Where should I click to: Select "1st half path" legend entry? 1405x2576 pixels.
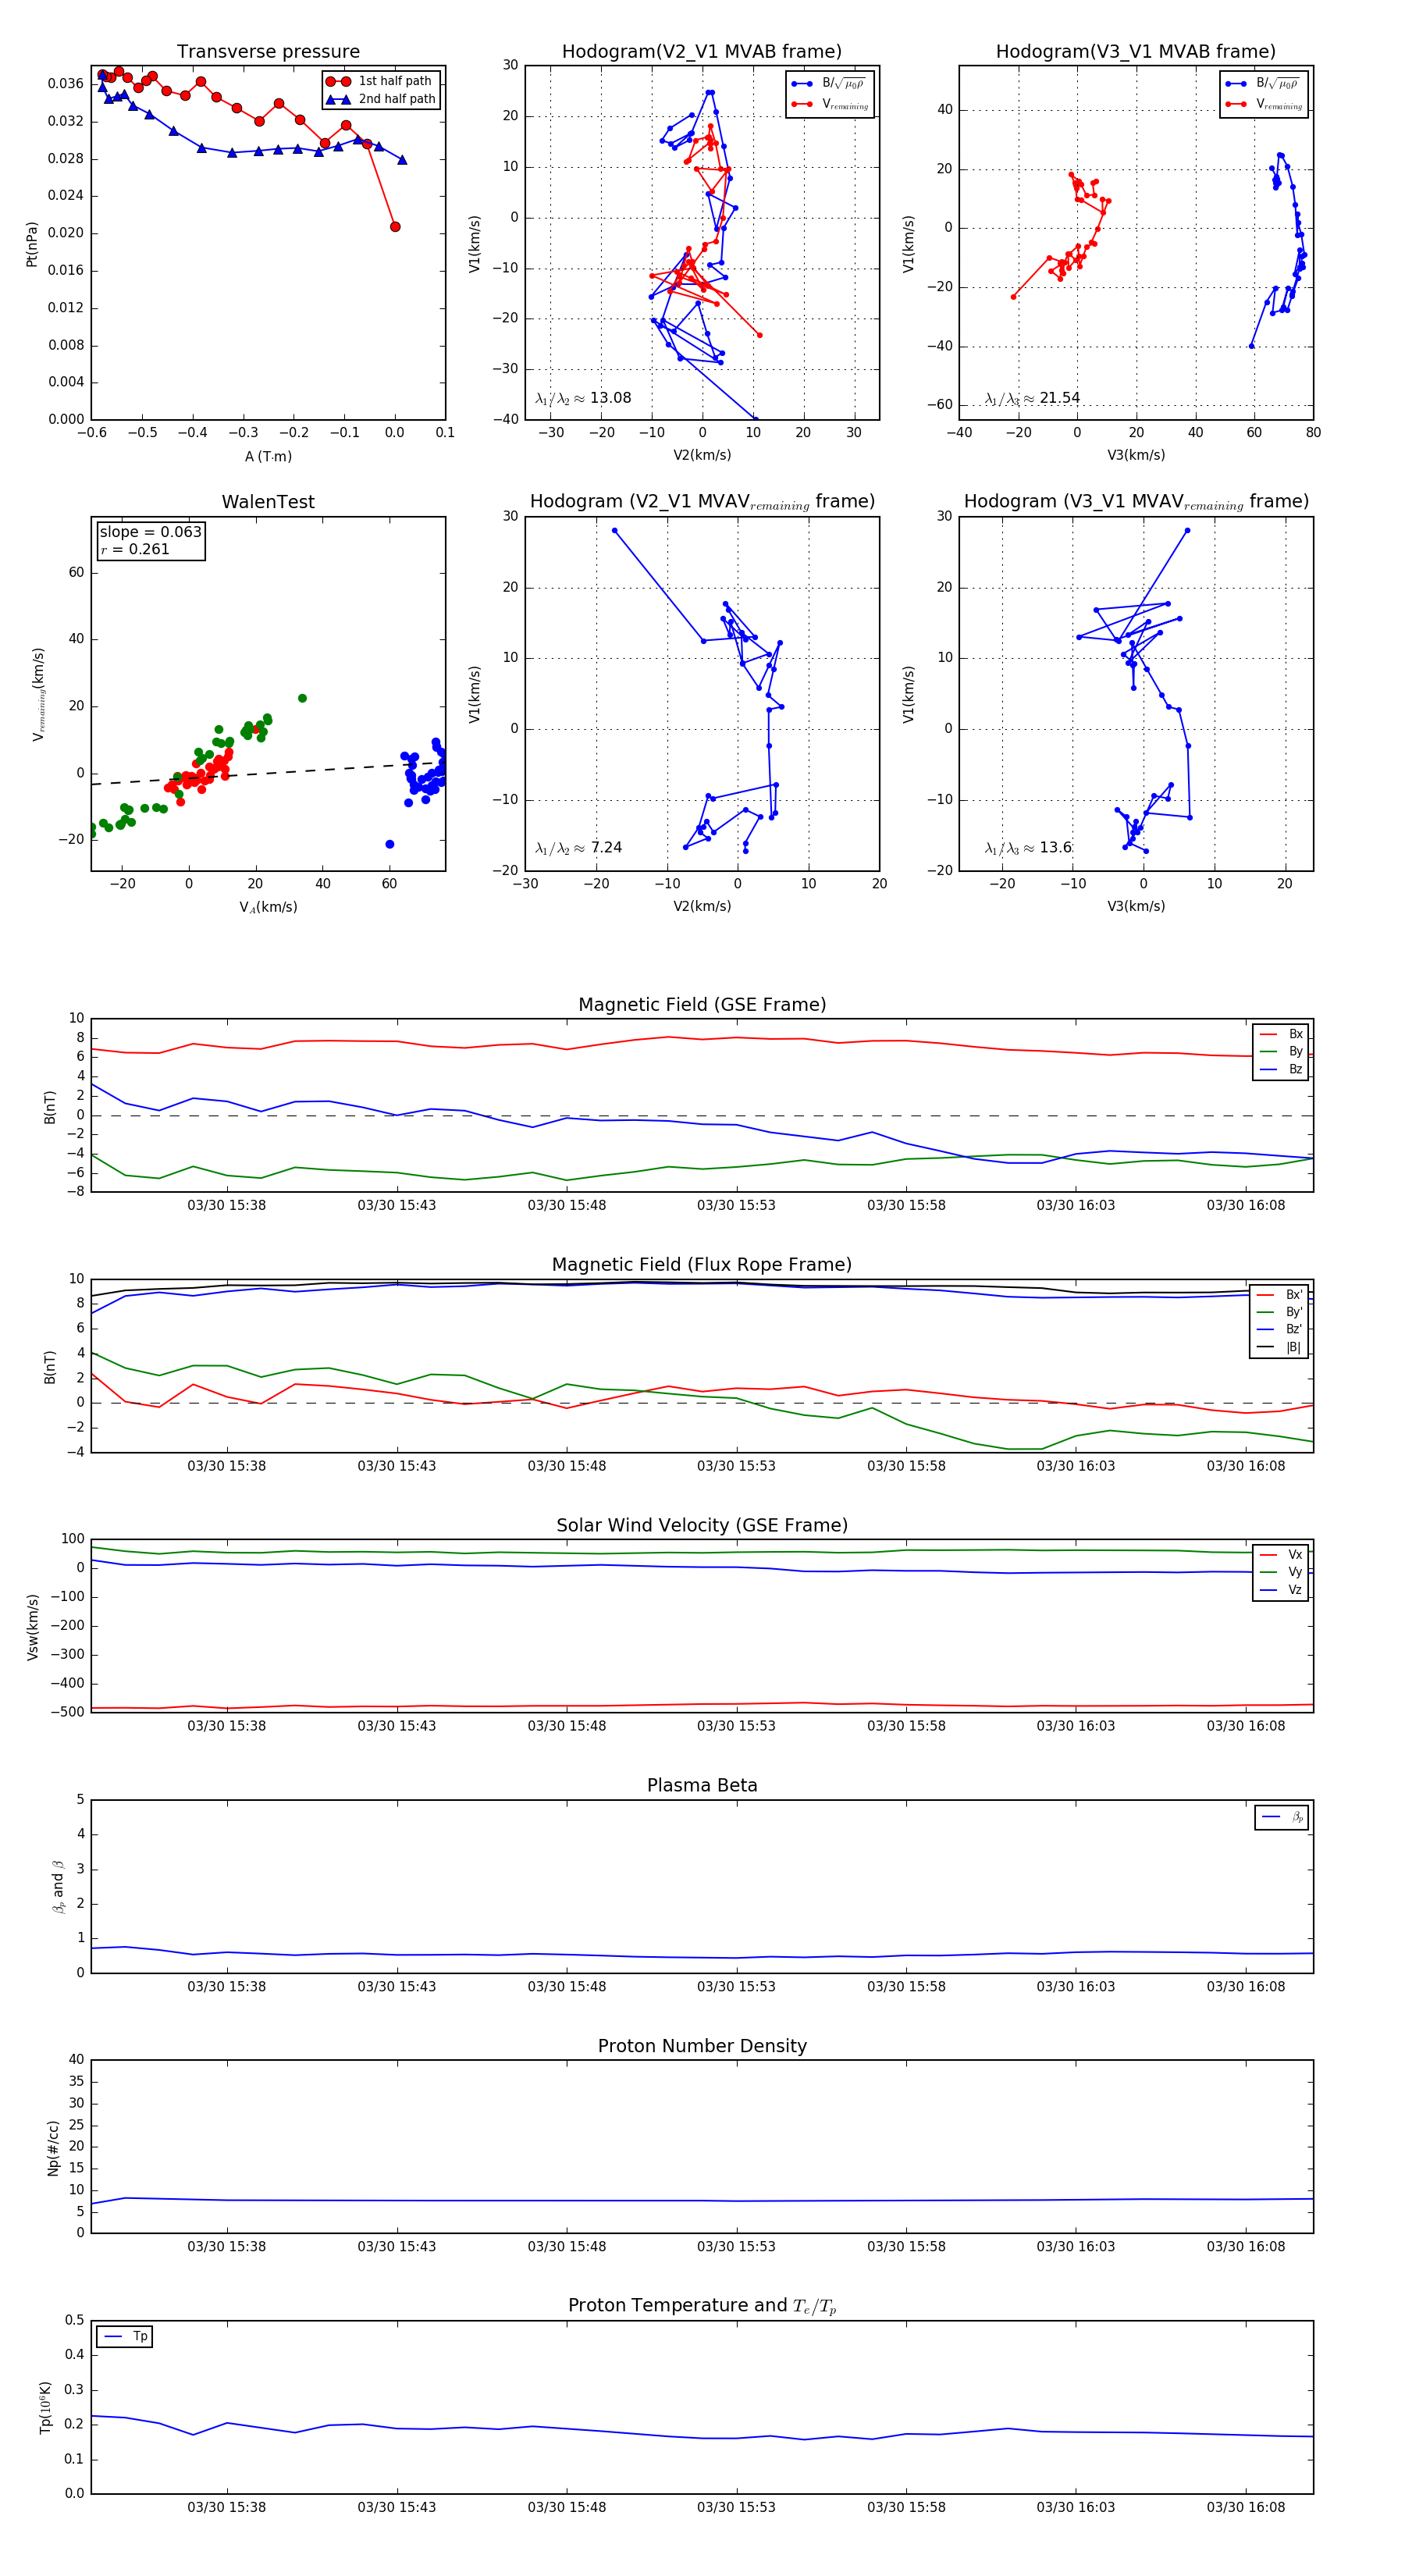[380, 81]
